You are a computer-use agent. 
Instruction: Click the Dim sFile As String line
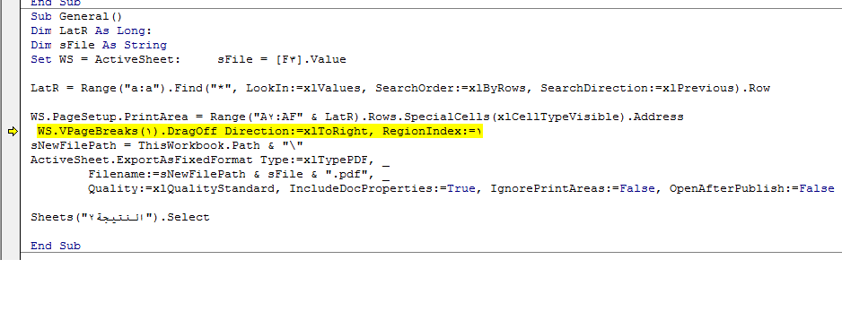click(x=99, y=46)
